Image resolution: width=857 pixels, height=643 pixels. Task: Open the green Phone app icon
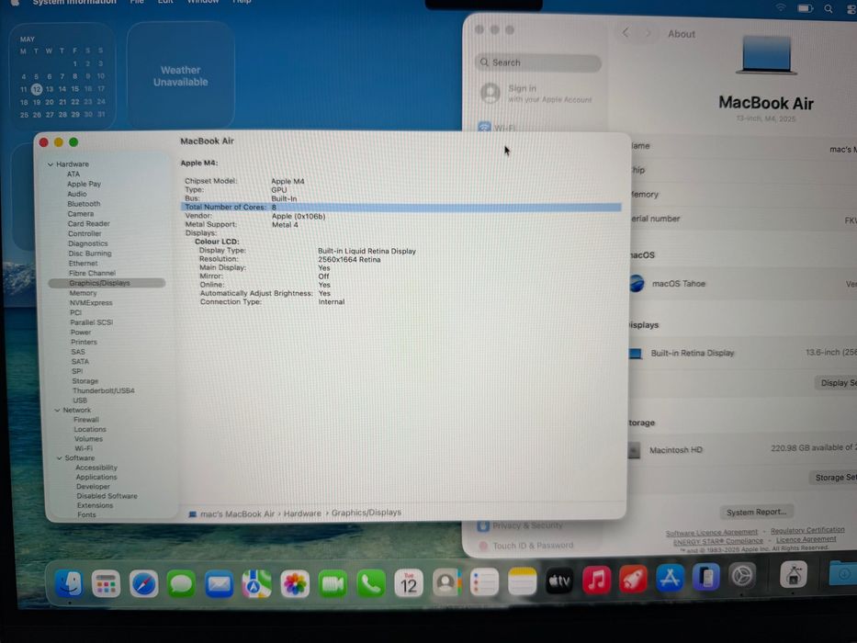pos(370,583)
